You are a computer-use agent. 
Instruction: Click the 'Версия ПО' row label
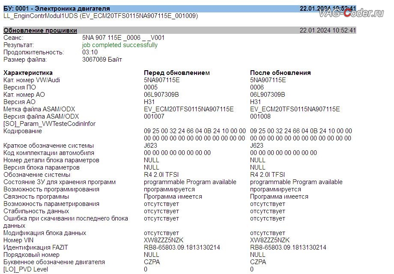point(20,87)
